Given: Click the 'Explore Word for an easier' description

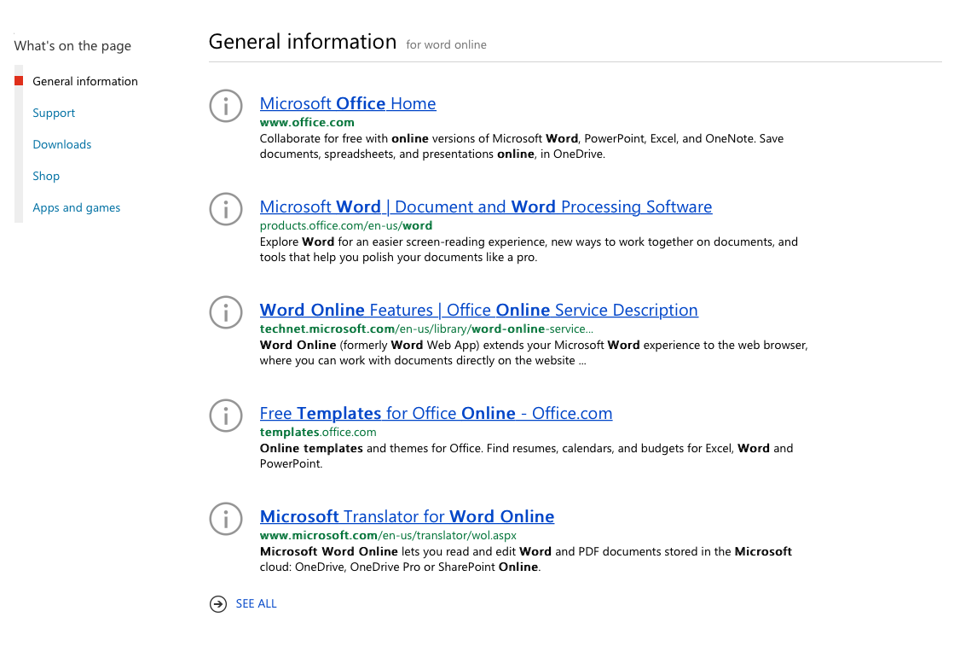Looking at the screenshot, I should click(529, 249).
